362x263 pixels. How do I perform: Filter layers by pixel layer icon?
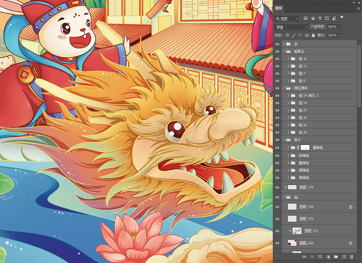click(305, 18)
